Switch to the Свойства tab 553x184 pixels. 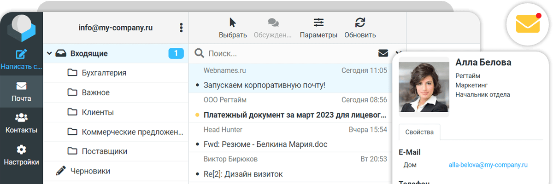(x=419, y=132)
